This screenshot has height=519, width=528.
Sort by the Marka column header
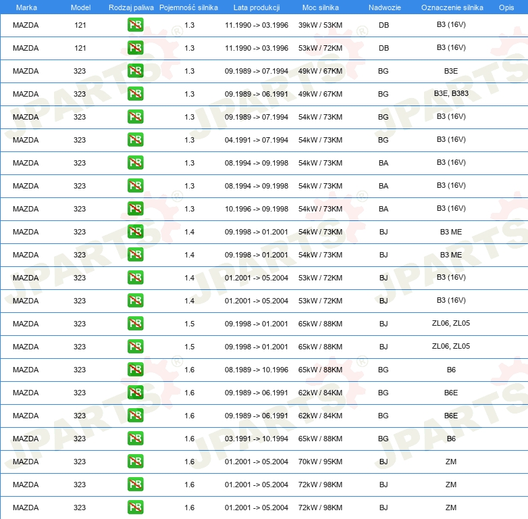pyautogui.click(x=26, y=7)
